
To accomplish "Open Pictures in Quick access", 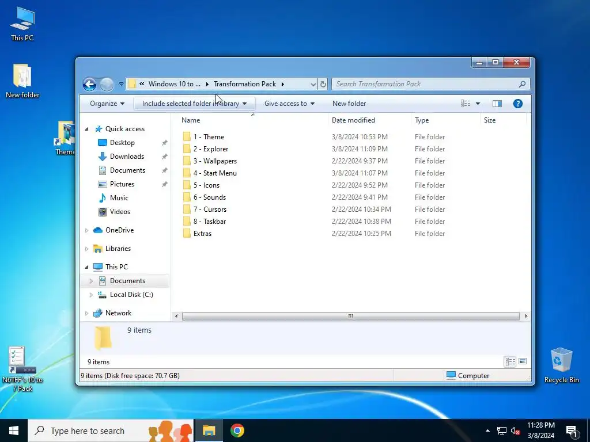I will 122,184.
